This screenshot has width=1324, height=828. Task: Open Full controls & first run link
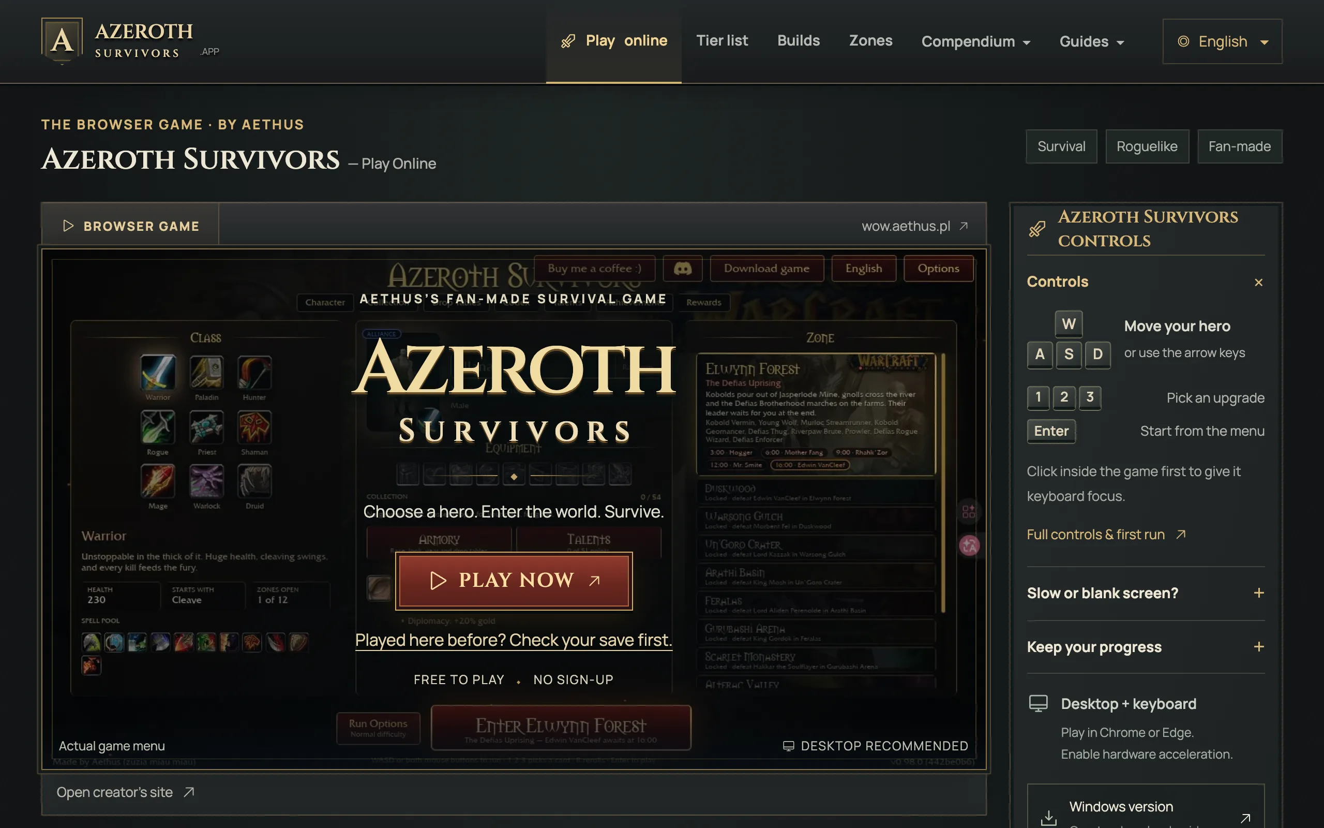point(1106,535)
